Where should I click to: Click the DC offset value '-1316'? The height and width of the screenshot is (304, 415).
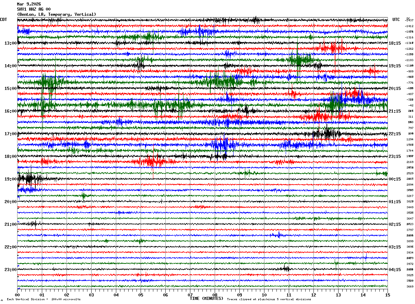click(409, 37)
